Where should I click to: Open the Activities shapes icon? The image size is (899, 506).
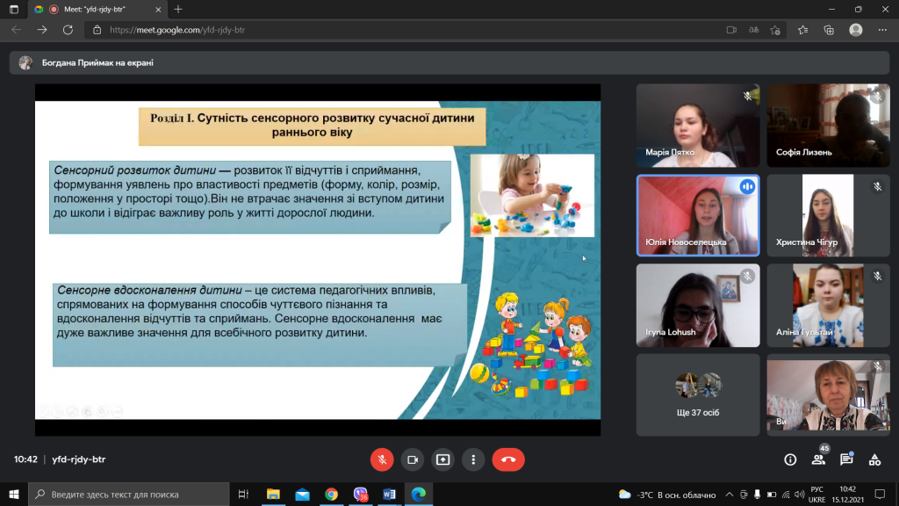click(874, 459)
